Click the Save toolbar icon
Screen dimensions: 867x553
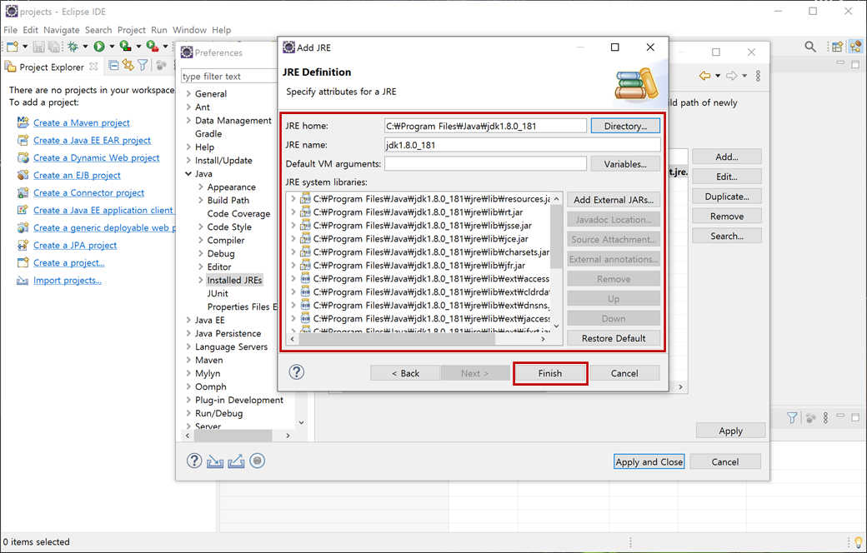[38, 47]
